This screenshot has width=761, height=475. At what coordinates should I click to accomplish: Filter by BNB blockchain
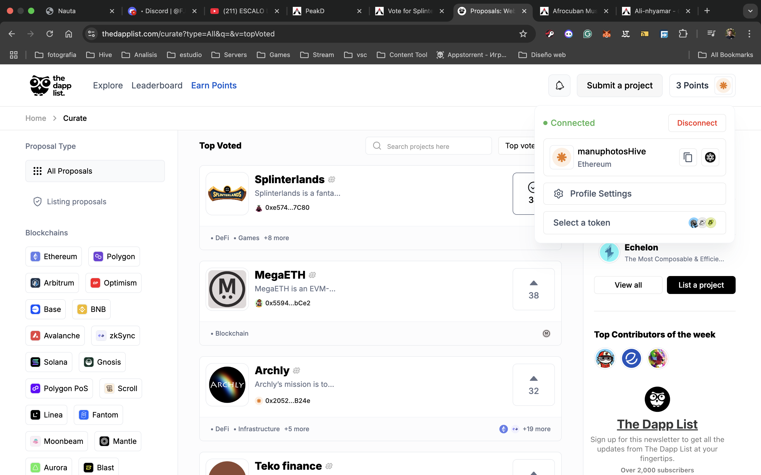91,309
